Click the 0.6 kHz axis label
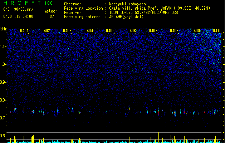The height and width of the screenshot is (143, 225). (x=3, y=136)
